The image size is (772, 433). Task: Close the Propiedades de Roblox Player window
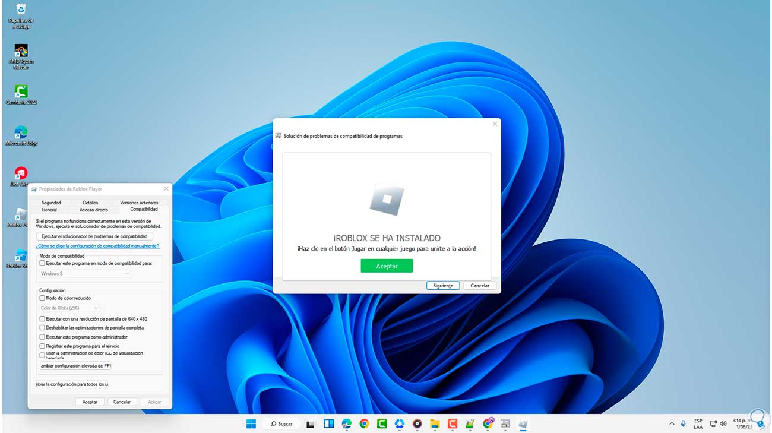(166, 189)
